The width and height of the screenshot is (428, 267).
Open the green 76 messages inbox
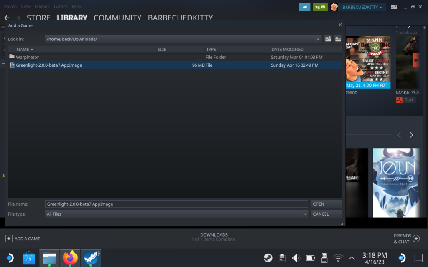320,7
